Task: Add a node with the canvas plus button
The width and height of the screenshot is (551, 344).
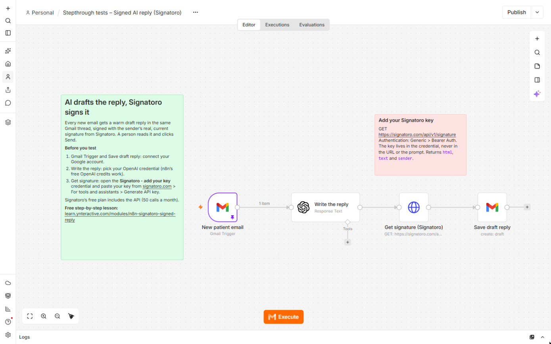Action: [537, 39]
